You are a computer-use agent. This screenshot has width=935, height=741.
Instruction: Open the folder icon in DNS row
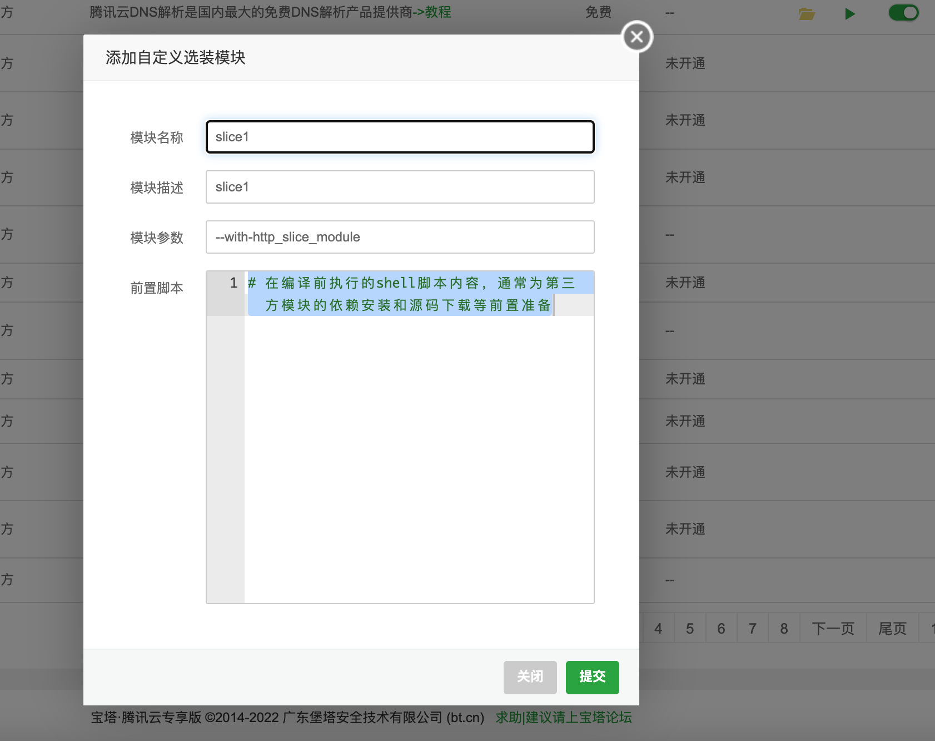807,13
